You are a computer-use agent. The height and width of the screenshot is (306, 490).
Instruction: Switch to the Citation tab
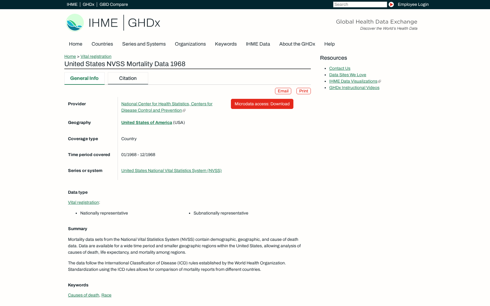(128, 78)
